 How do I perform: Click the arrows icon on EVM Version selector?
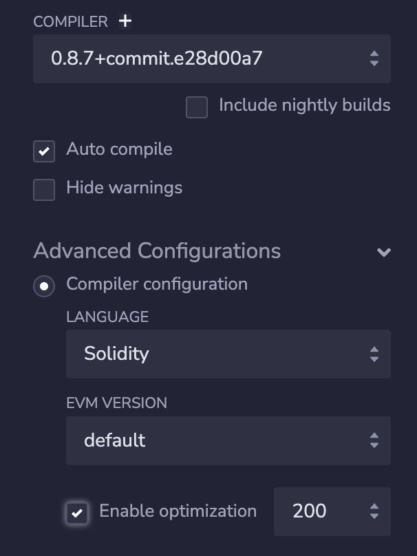pyautogui.click(x=374, y=440)
